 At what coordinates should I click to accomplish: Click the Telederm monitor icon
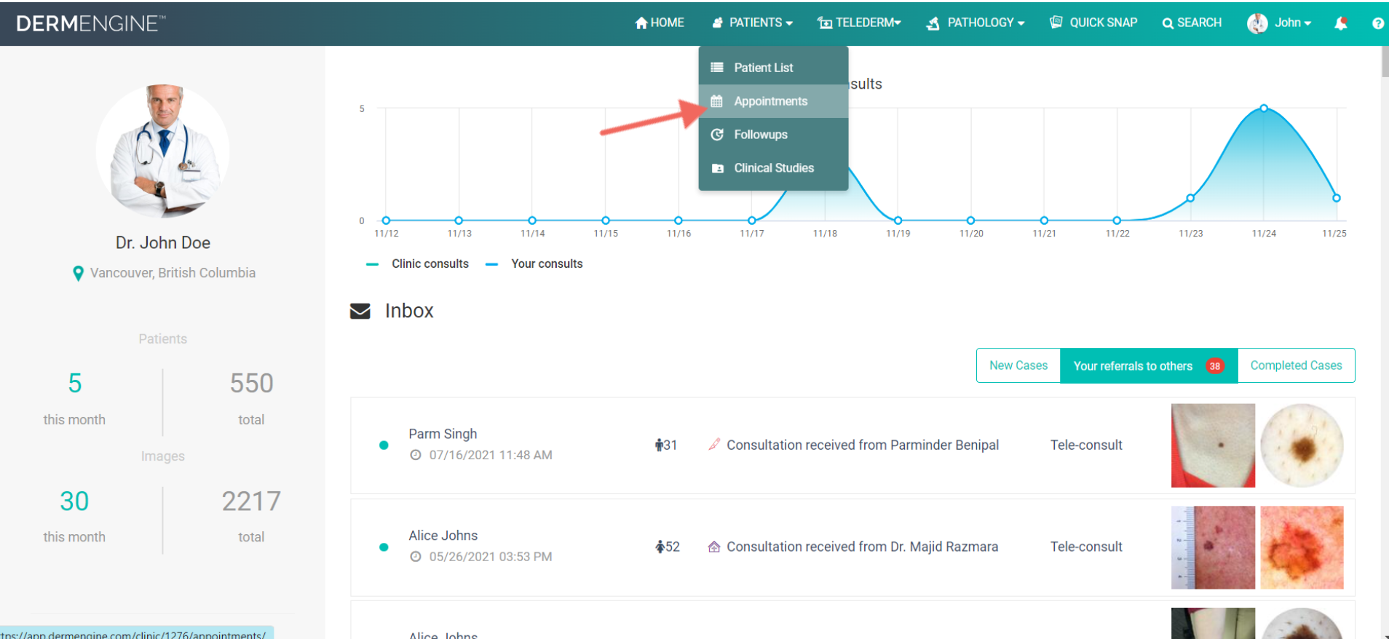(825, 23)
